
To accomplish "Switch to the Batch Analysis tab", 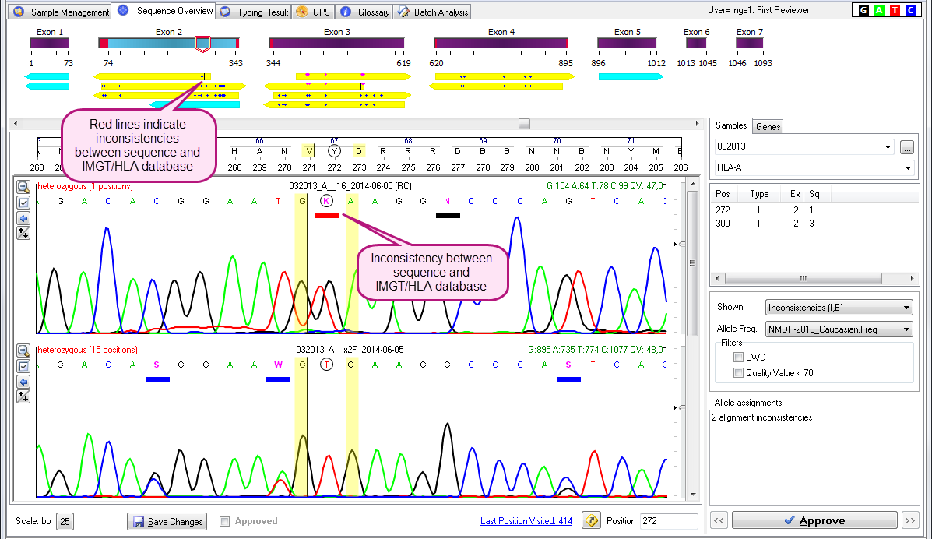I will click(433, 12).
